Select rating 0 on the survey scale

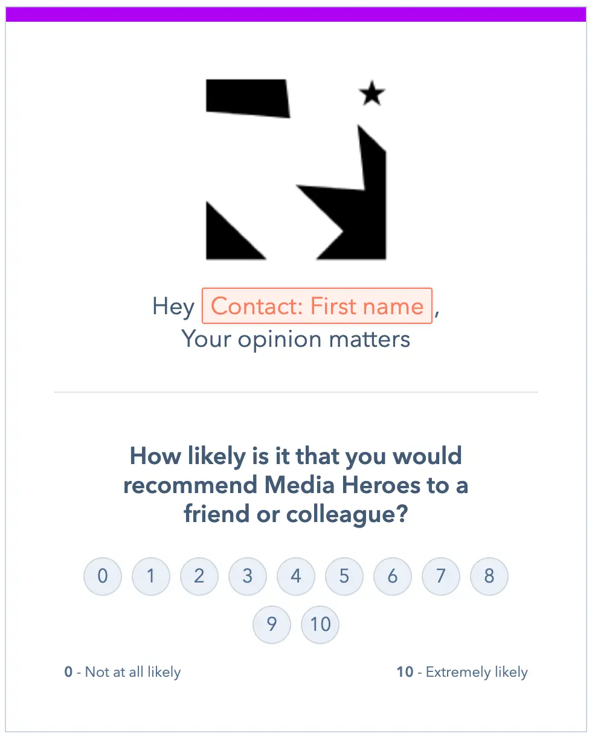[103, 576]
